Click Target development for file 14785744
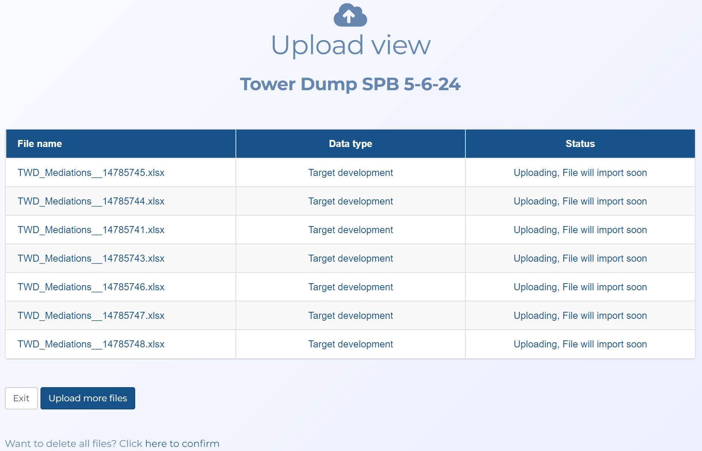 [350, 201]
